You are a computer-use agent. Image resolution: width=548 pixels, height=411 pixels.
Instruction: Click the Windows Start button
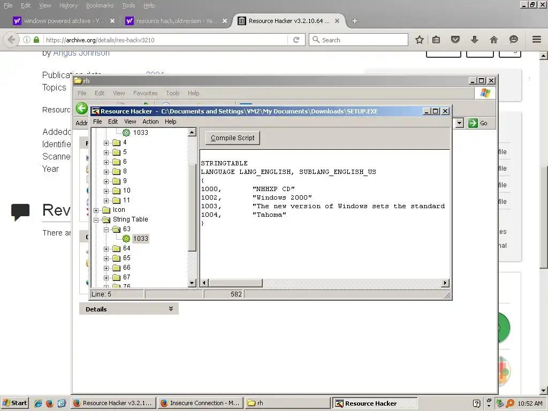point(14,403)
